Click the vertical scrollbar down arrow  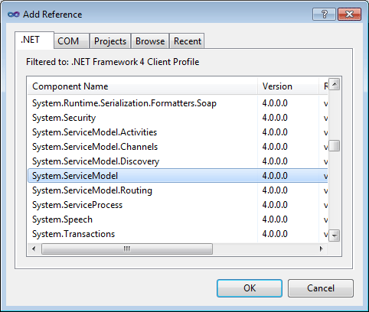click(x=335, y=235)
